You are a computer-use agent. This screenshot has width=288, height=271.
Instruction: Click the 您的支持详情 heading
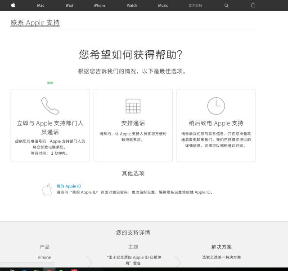click(x=133, y=232)
